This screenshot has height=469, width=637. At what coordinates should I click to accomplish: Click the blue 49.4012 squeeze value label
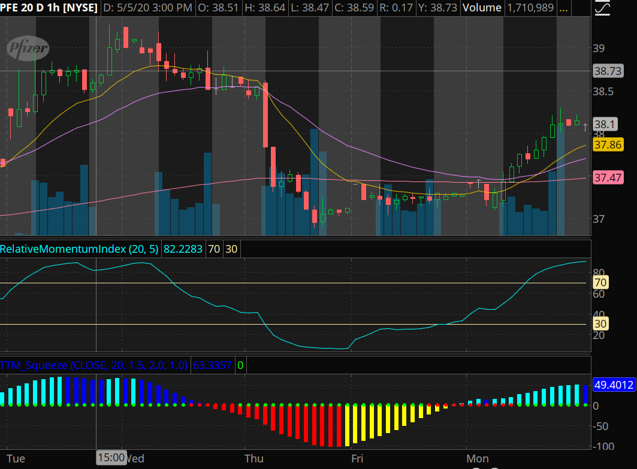point(613,385)
